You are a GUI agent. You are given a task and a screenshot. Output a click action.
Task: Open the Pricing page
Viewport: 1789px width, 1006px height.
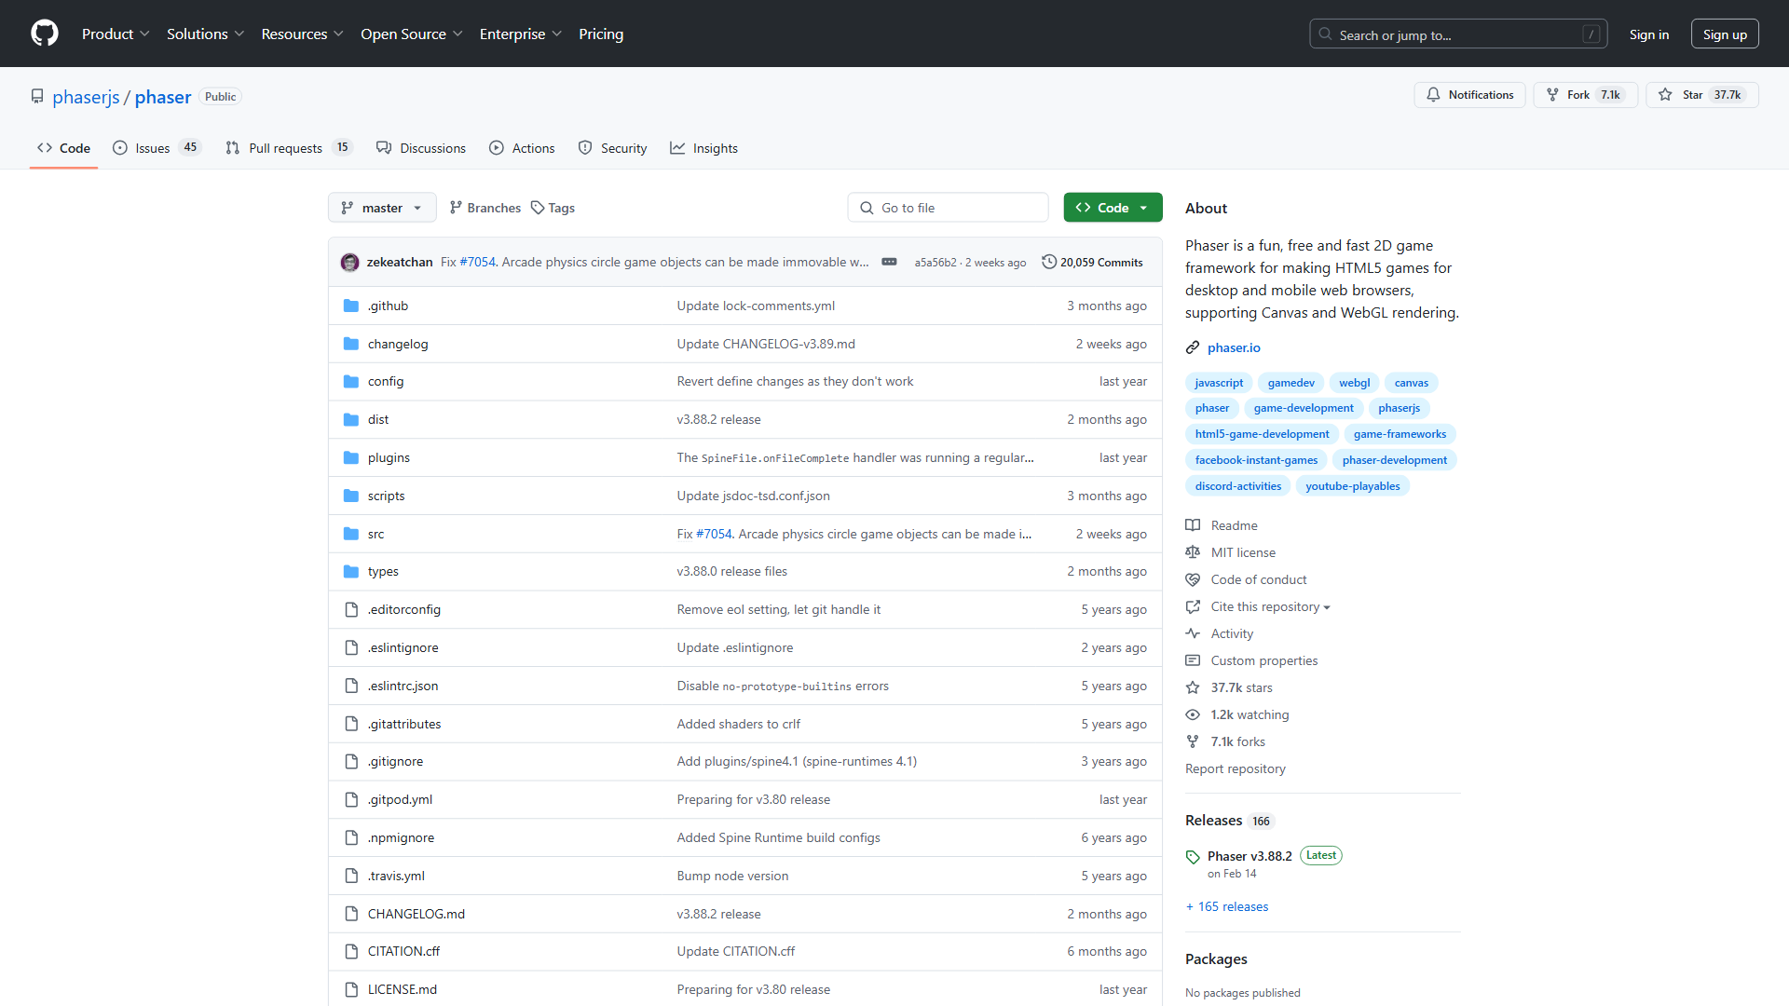click(x=601, y=34)
